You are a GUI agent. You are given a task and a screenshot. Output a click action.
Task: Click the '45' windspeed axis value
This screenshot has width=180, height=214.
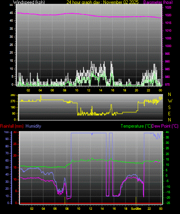click(11, 13)
